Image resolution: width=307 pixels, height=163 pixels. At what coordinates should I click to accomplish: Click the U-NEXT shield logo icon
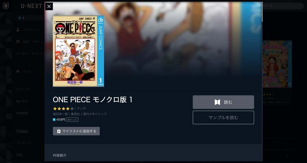(6, 6)
